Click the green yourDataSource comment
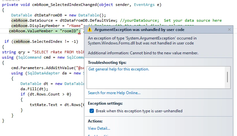 pyautogui.click(x=171, y=20)
